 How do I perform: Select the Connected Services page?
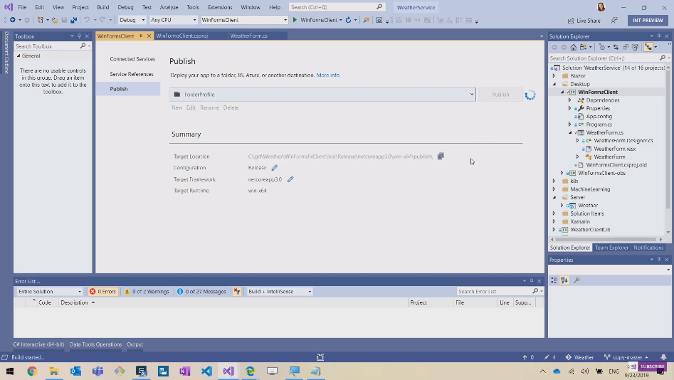click(x=132, y=59)
